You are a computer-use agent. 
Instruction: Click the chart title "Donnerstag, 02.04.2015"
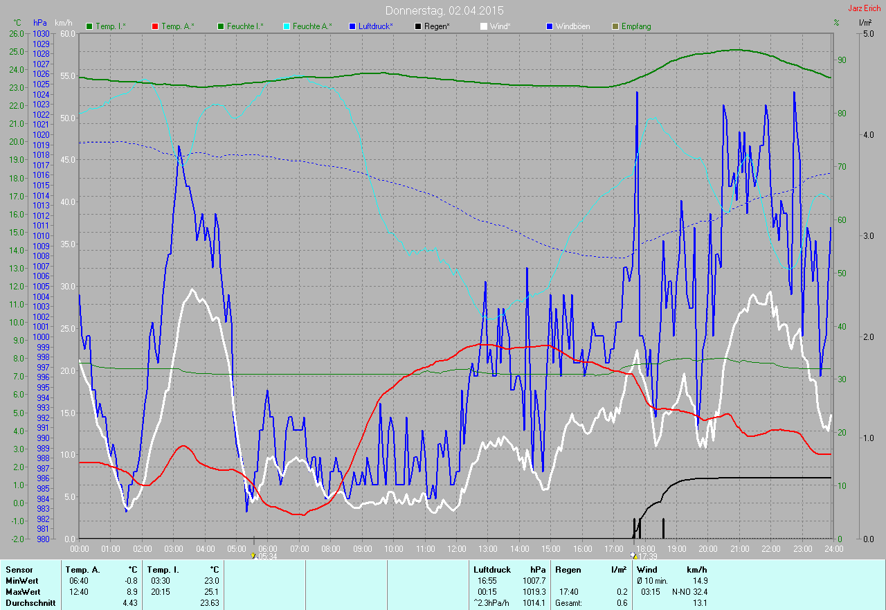(444, 11)
